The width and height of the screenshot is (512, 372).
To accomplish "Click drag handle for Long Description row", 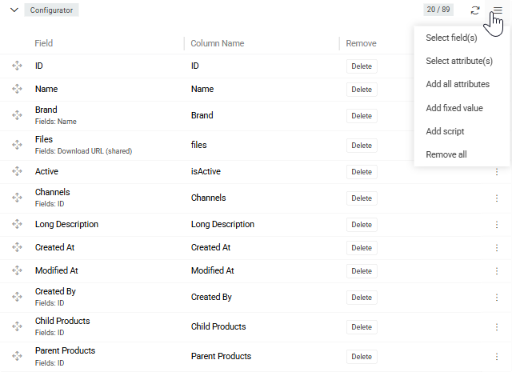I will 18,225.
